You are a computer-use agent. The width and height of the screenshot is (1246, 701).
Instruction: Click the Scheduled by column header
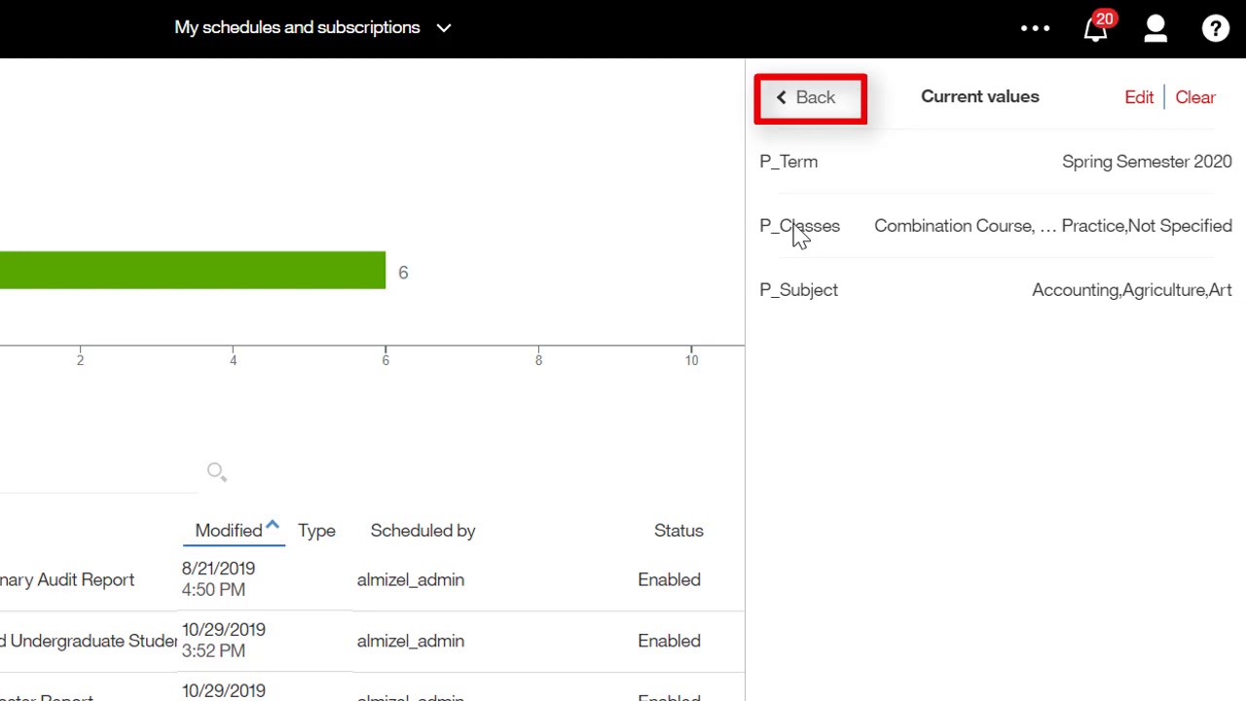point(422,531)
